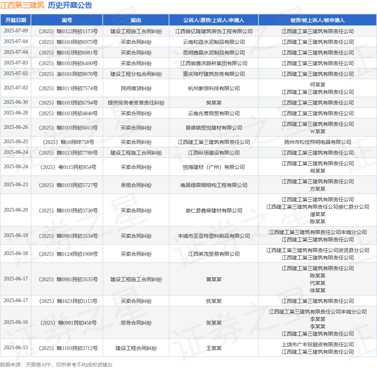Click cause 提供劳务者受害责任纠纷

click(136, 103)
